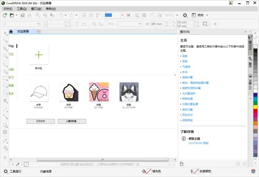Viewport: 259px width, 177px height.
Task: Open the dropdown next to Open icon
Action: coord(16,15)
